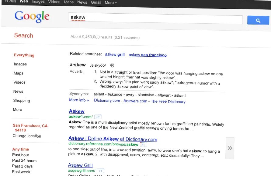Screen dimensions: 271x176
Task: Limit results to Past week
Action: (21, 172)
